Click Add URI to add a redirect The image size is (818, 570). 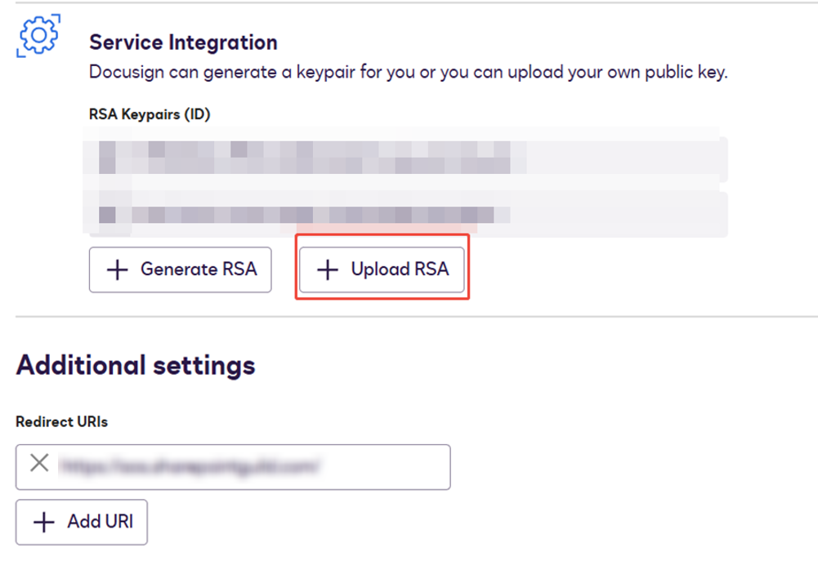81,522
